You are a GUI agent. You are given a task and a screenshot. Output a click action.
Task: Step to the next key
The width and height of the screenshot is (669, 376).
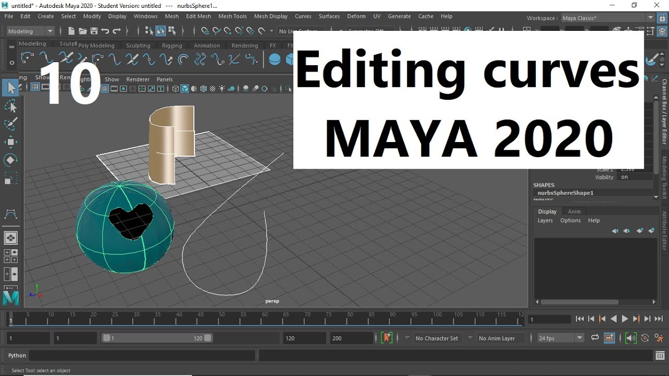637,319
